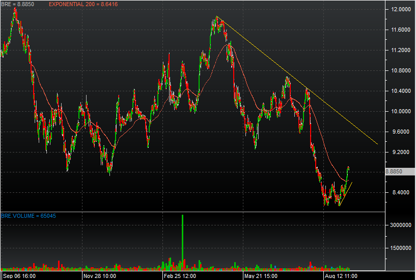The width and height of the screenshot is (416, 280).
Task: Click the 12.0000 price axis label
Action: click(x=401, y=9)
